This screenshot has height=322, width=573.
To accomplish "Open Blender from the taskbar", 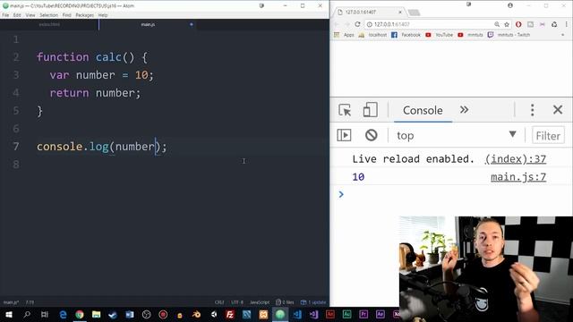I will point(196,314).
